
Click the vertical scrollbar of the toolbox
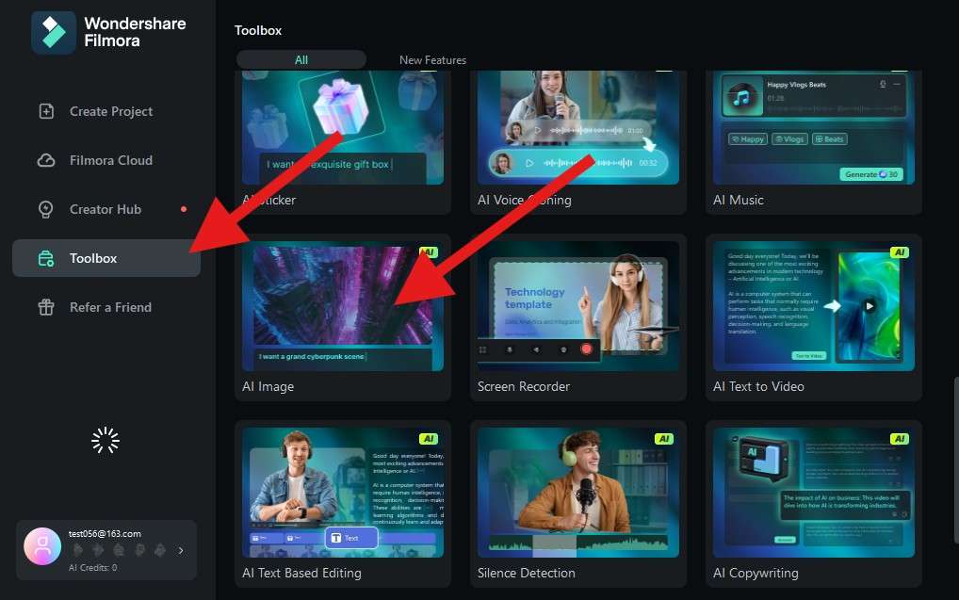[x=956, y=460]
